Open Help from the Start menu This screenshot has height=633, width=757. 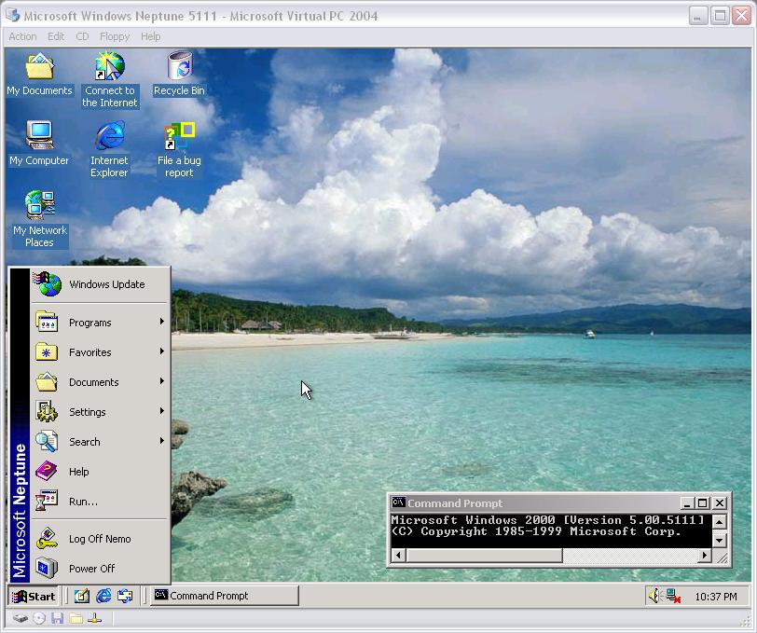click(100, 471)
